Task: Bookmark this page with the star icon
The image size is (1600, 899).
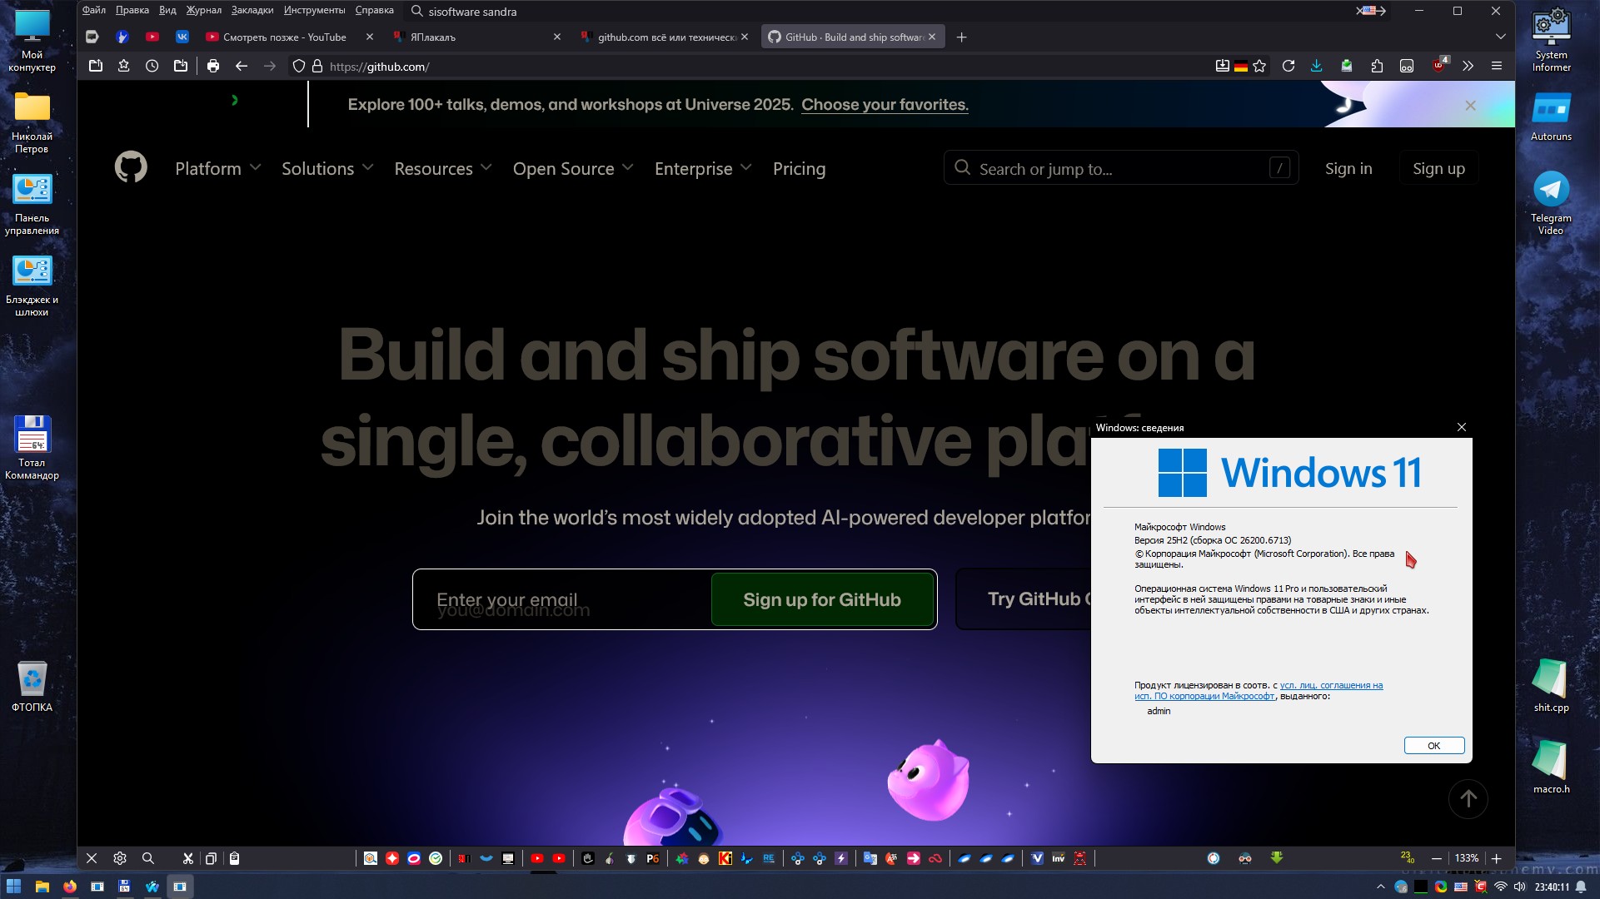Action: coord(1259,66)
